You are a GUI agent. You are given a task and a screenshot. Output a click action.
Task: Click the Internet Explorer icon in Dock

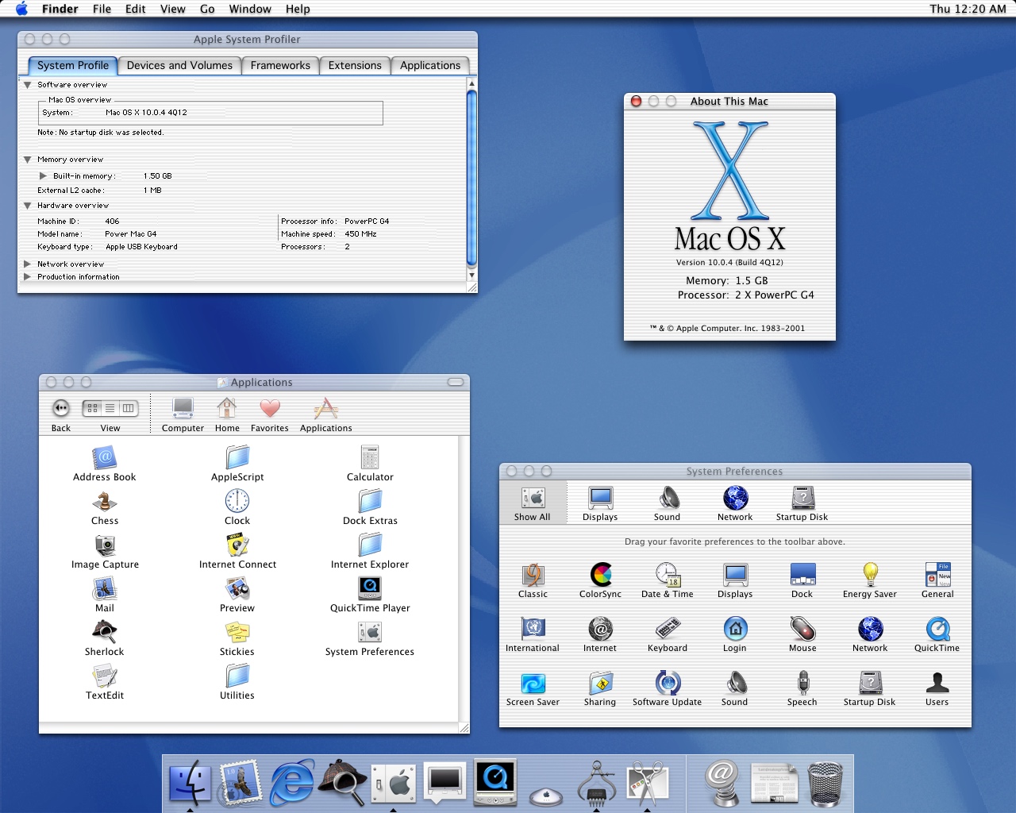coord(292,782)
